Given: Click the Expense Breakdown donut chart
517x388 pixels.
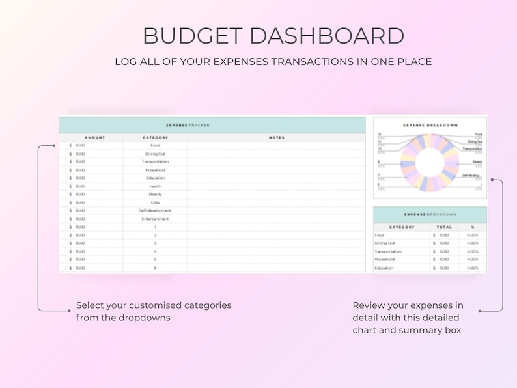Looking at the screenshot, I should pyautogui.click(x=430, y=163).
